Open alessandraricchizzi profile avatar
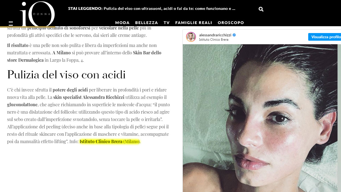Screen dimensions: 341x192 [191, 37]
